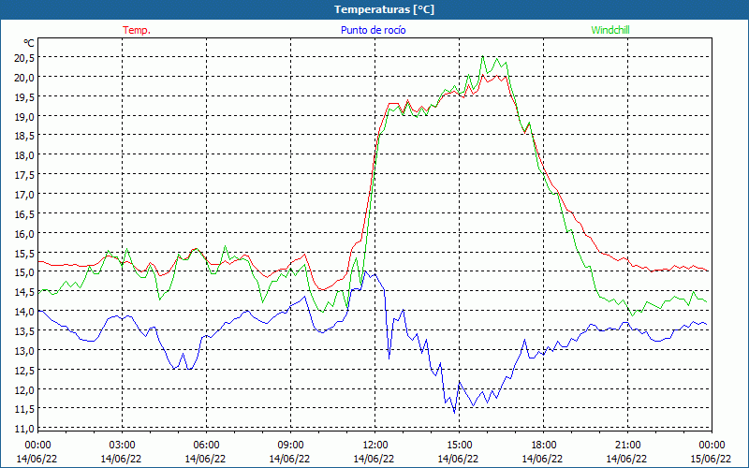This screenshot has height=468, width=749.
Task: Click the '°C' unit label on the axis
Action: click(x=29, y=43)
